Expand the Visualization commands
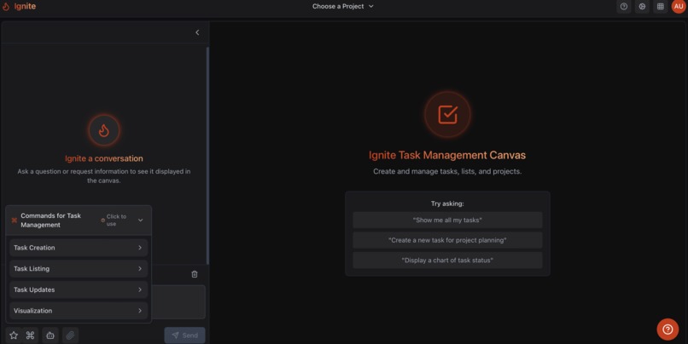The width and height of the screenshot is (688, 344). (79, 311)
